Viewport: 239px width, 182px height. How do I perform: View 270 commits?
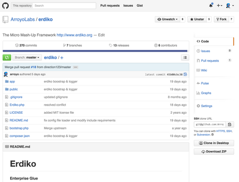coord(26,45)
